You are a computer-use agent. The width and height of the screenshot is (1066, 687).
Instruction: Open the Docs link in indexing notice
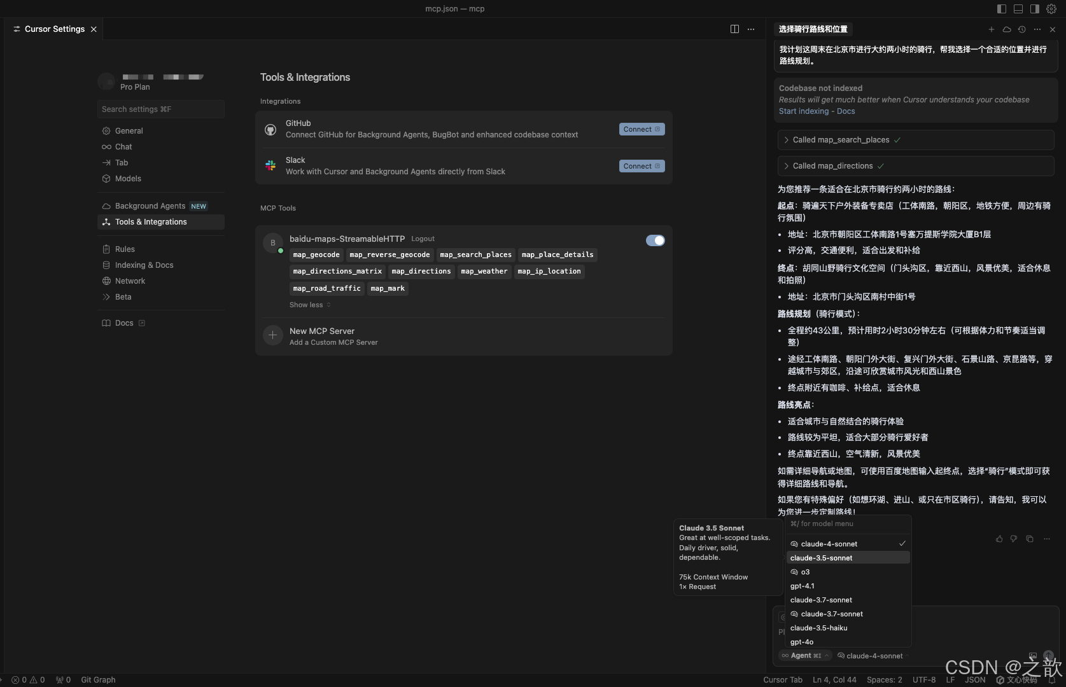pyautogui.click(x=846, y=111)
